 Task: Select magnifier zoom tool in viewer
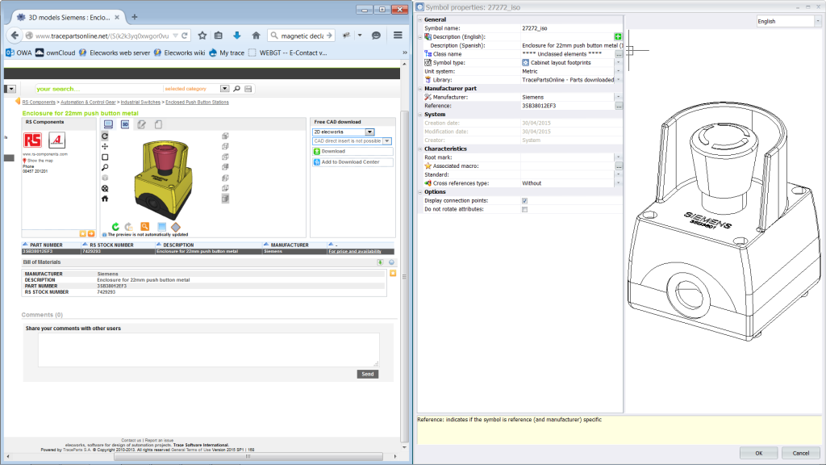pyautogui.click(x=105, y=168)
